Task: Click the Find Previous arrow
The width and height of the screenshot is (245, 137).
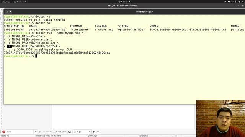Action: click(x=40, y=132)
